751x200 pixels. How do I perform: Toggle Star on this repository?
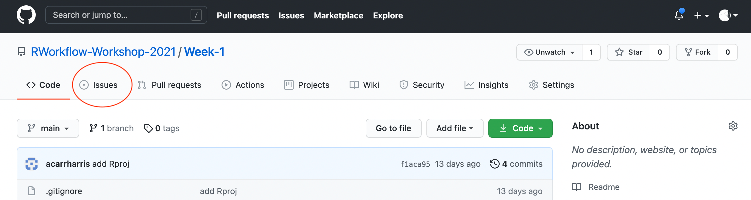coord(629,52)
